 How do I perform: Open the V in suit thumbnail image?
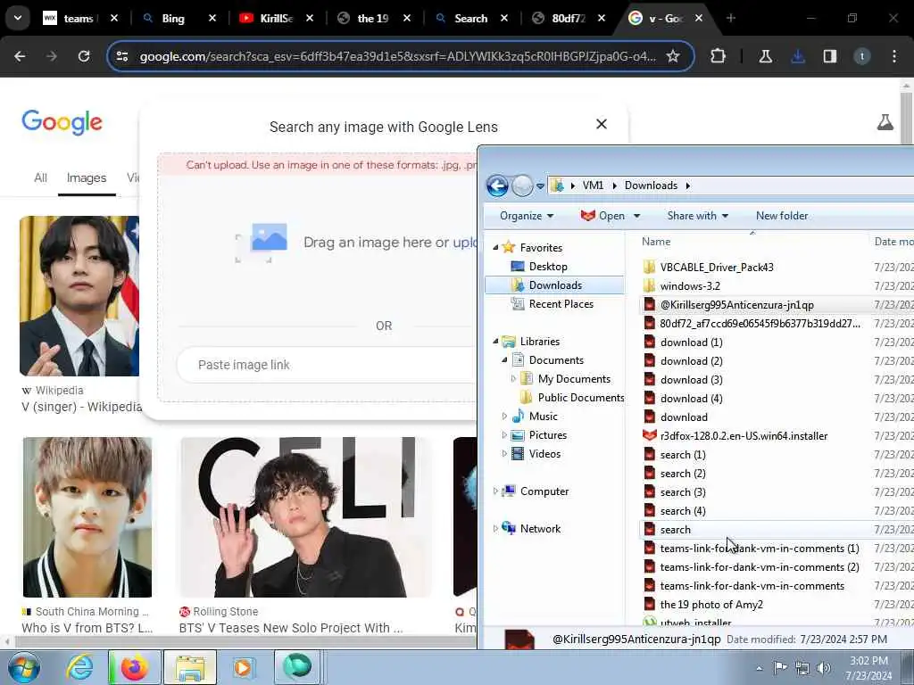[x=79, y=296]
